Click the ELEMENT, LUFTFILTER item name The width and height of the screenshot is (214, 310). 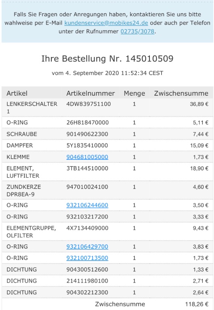tap(23, 172)
